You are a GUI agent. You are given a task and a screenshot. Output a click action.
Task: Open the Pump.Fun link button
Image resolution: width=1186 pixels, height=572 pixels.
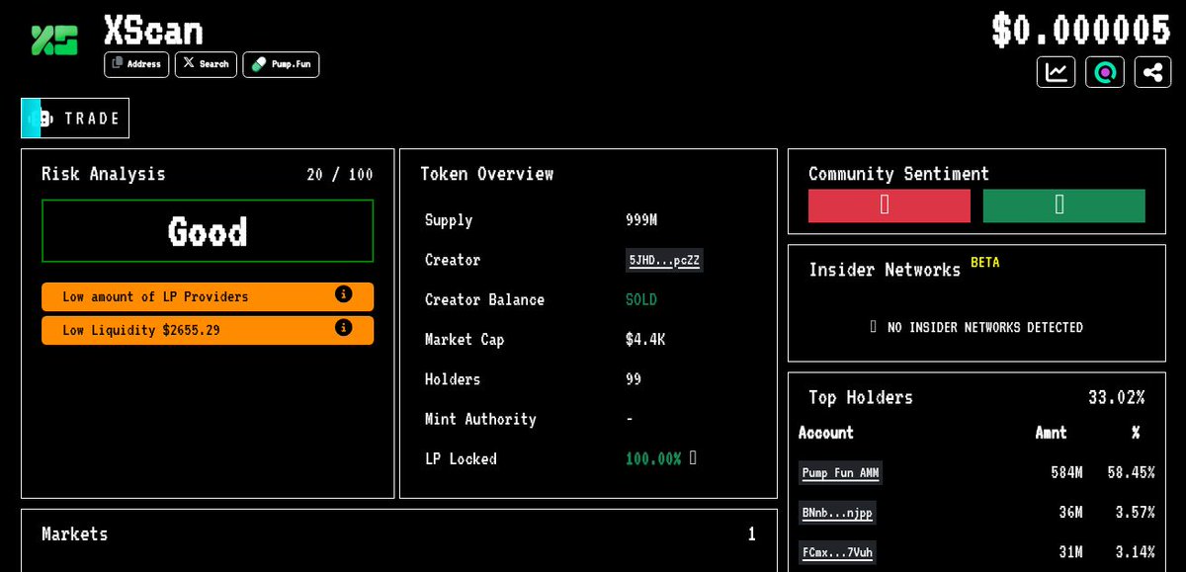[x=281, y=64]
